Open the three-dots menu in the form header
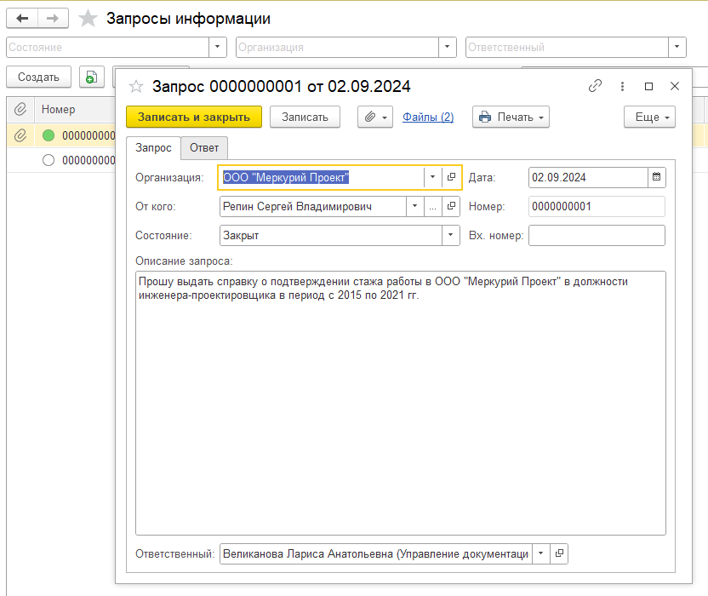Image resolution: width=708 pixels, height=596 pixels. tap(622, 86)
